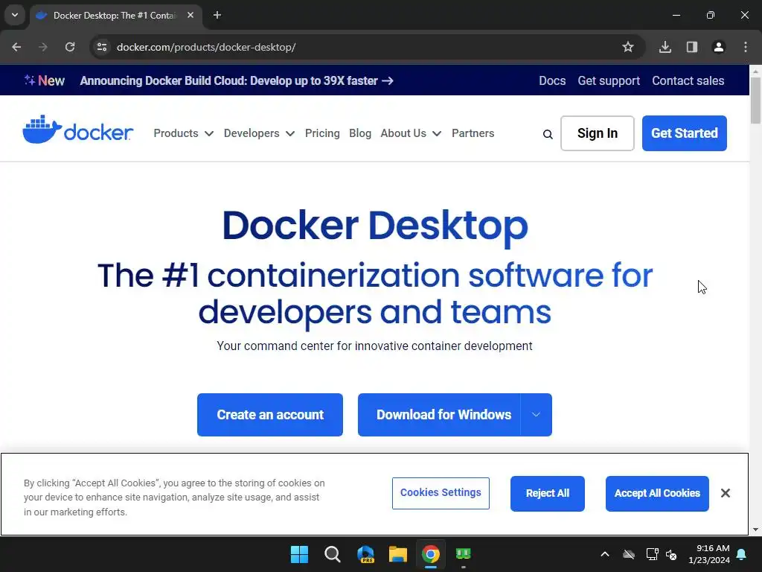Image resolution: width=762 pixels, height=572 pixels.
Task: Click the Docker whale logo
Action: (77, 130)
